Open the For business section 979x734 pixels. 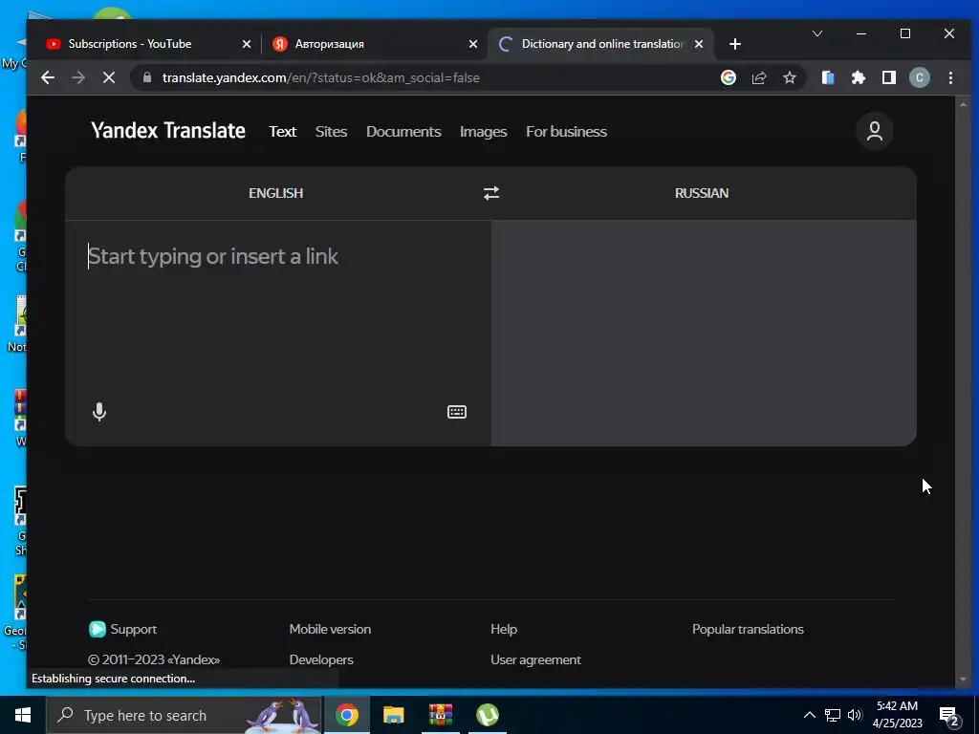click(566, 132)
